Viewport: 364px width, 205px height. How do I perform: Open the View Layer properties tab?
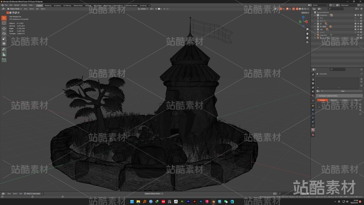[x=313, y=87]
